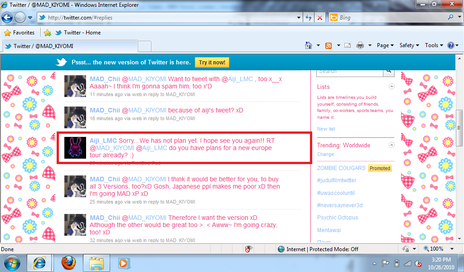Click the muted volume tray icon
Viewport: 464px width, 272px height.
pyautogui.click(x=418, y=263)
